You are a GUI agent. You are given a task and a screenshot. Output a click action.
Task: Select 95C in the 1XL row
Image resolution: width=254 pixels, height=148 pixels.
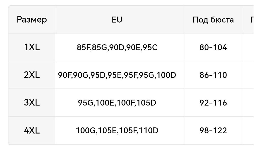151,47
